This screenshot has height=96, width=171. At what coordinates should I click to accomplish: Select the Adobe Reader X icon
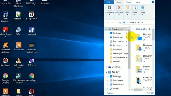[5, 32]
